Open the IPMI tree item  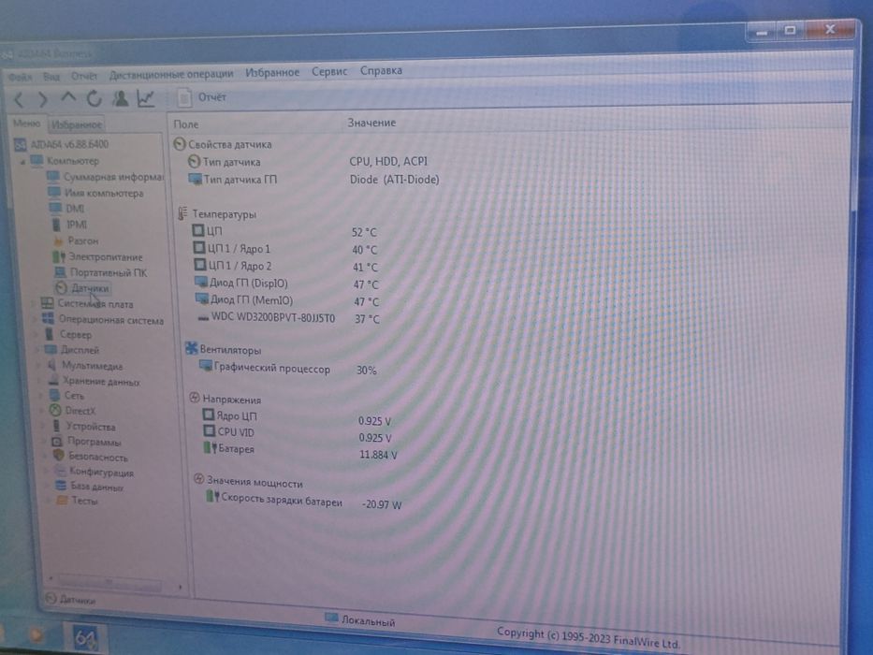69,225
